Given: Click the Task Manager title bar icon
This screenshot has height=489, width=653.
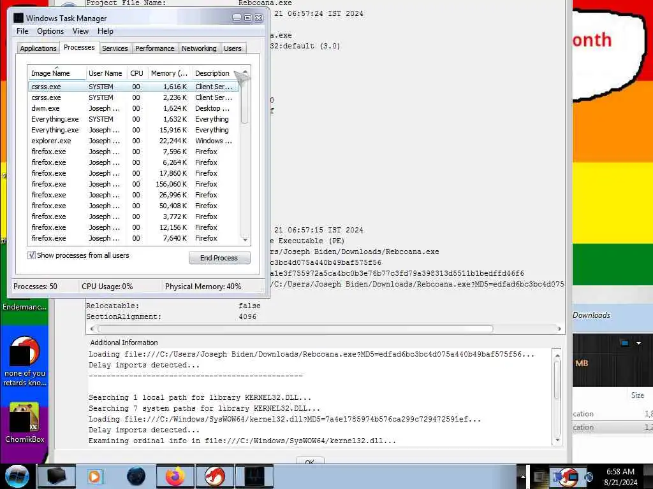Looking at the screenshot, I should point(18,18).
